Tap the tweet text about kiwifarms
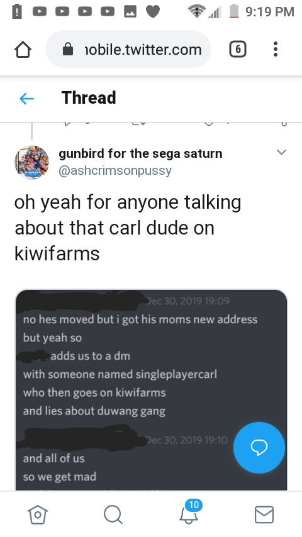Image resolution: width=302 pixels, height=537 pixels. tap(128, 228)
